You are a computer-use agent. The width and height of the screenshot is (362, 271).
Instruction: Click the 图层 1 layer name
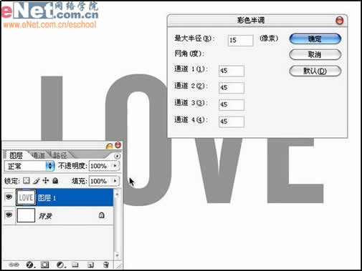[x=47, y=198]
